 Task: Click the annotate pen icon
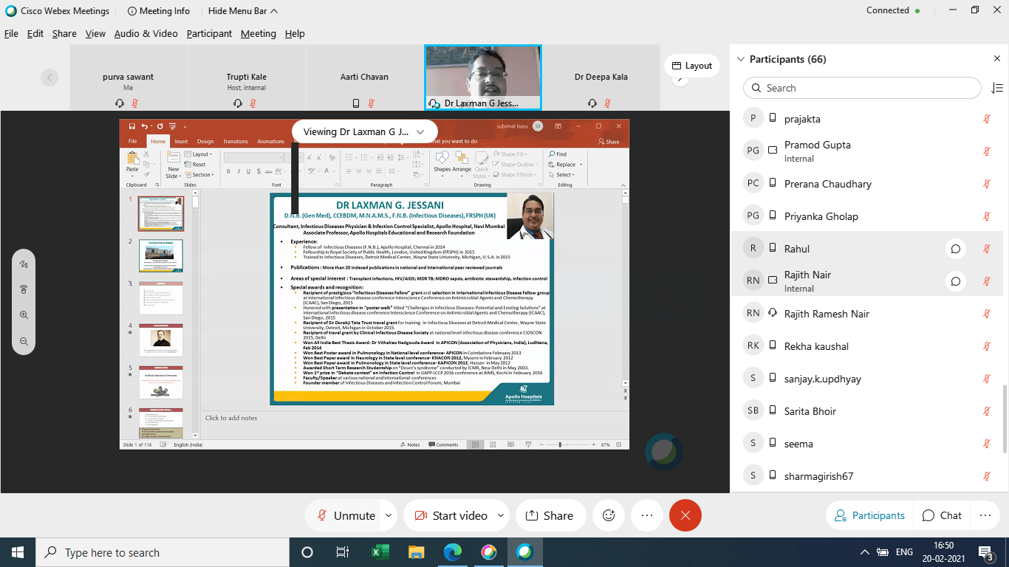pos(24,264)
